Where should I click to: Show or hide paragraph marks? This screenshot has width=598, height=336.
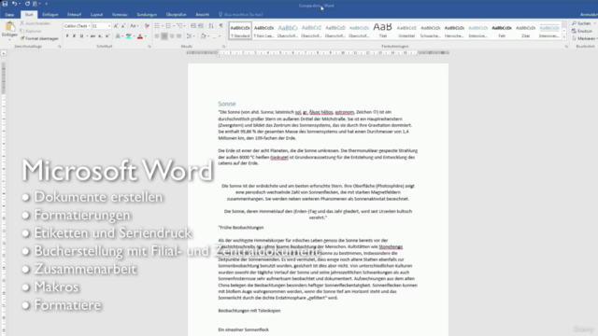221,26
